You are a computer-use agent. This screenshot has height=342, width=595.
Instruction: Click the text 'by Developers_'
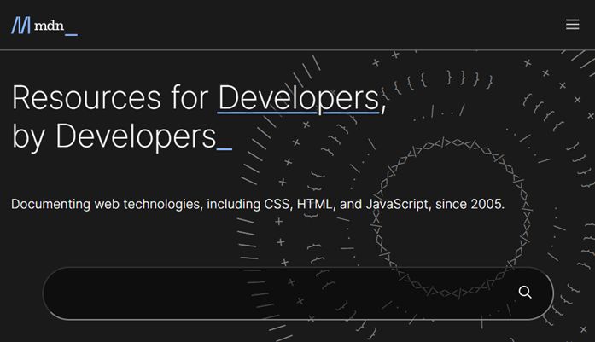pos(122,136)
